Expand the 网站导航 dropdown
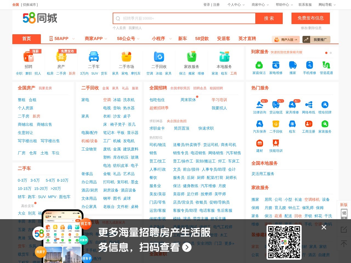Image resolution: width=351 pixels, height=263 pixels. pos(327,5)
